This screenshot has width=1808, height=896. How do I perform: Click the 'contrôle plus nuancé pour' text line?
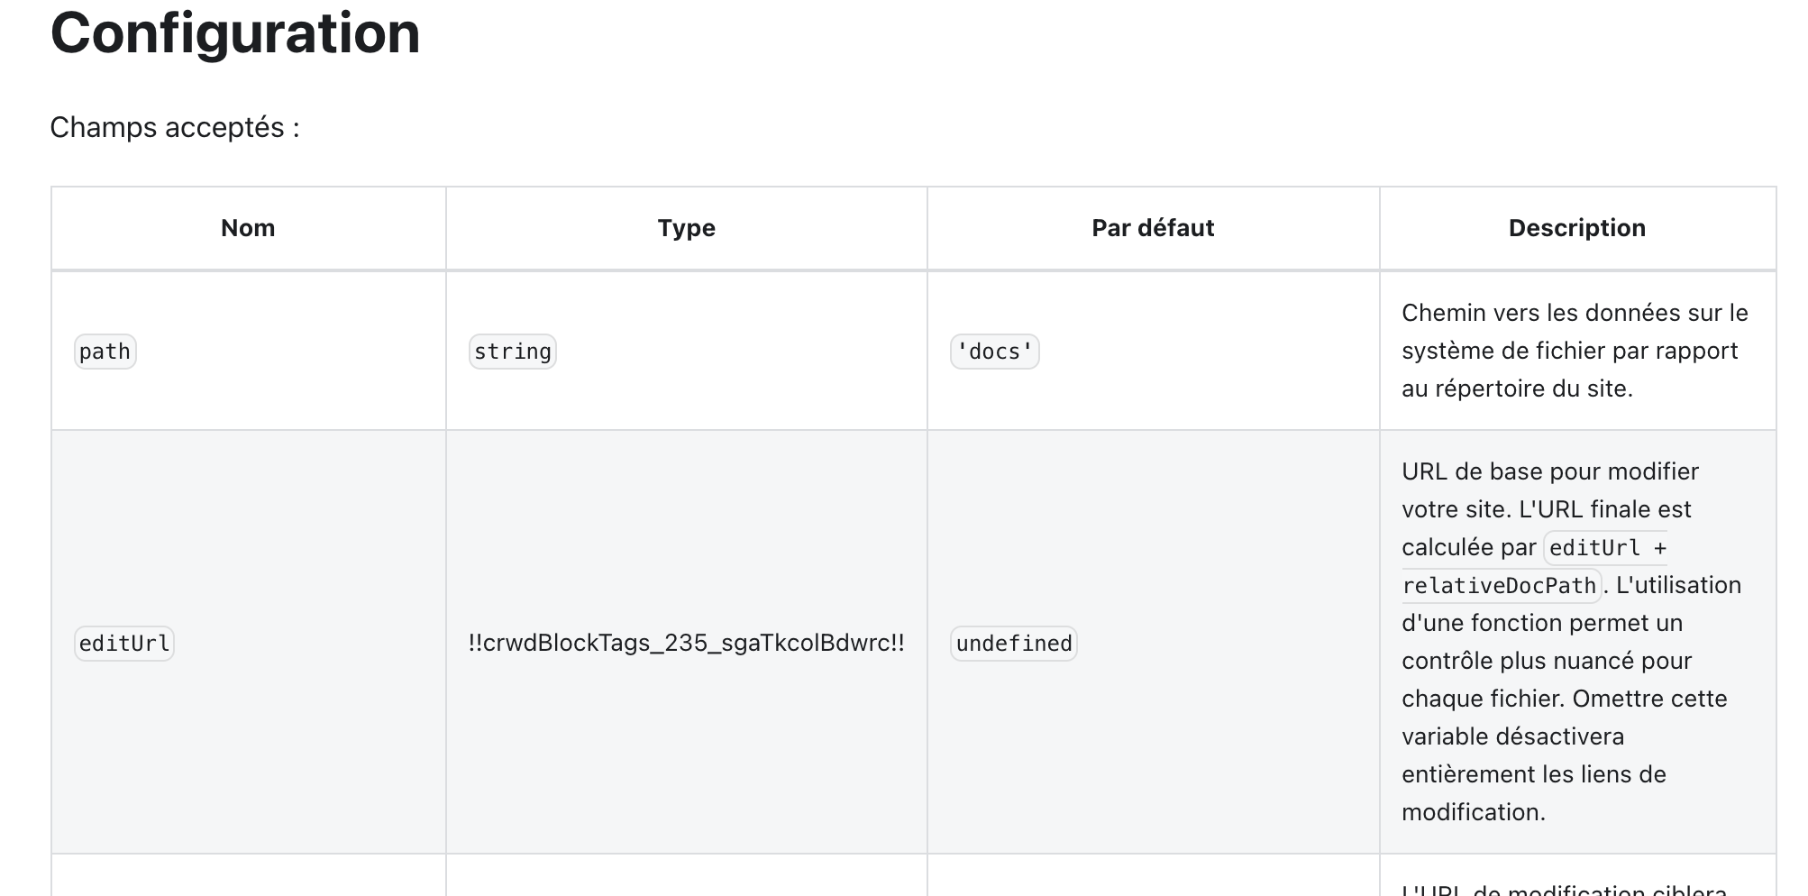(x=1546, y=661)
